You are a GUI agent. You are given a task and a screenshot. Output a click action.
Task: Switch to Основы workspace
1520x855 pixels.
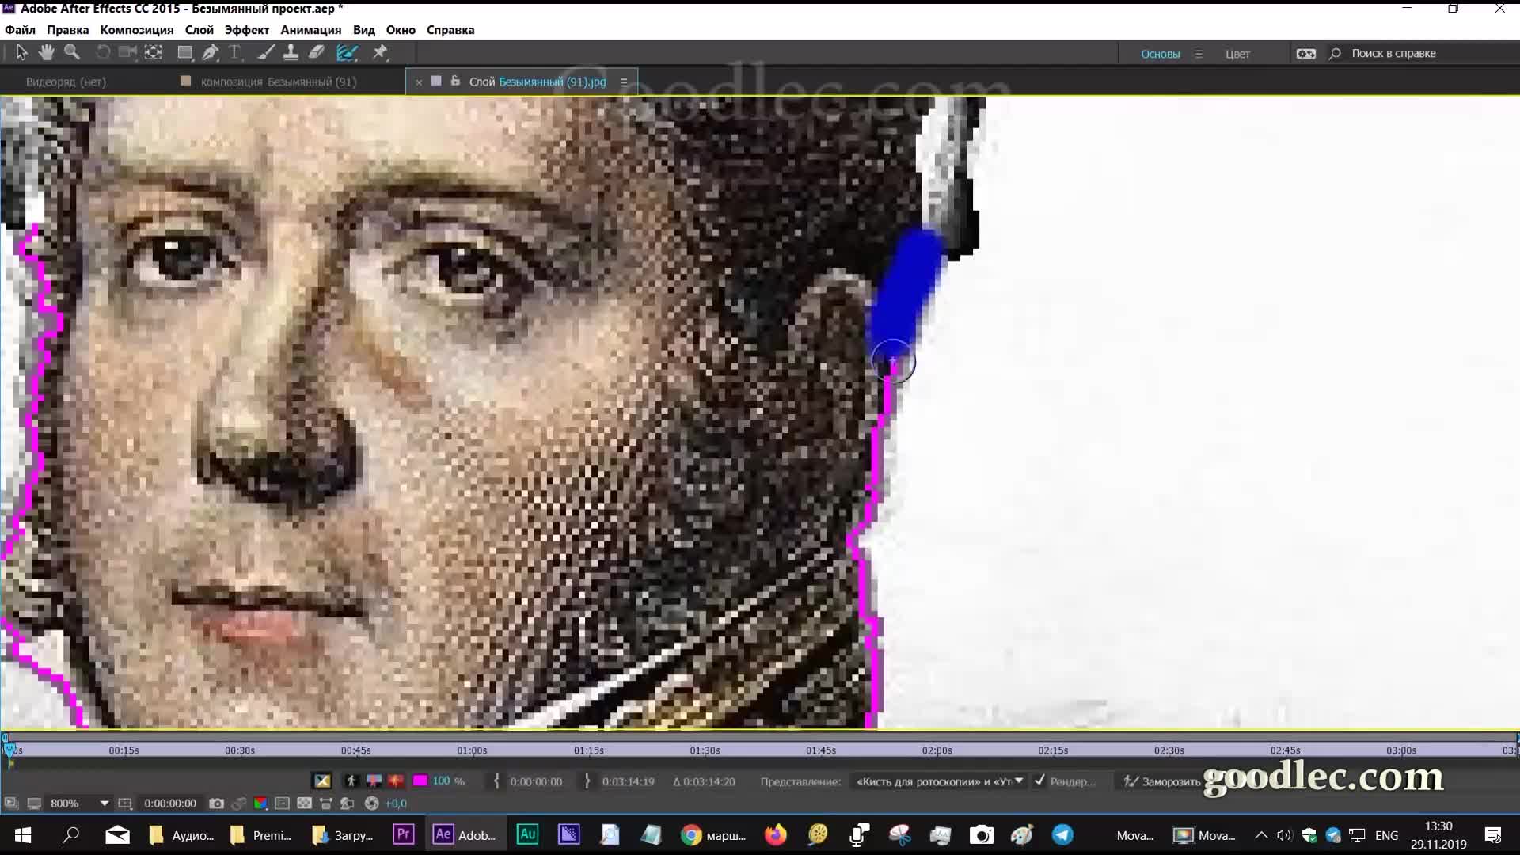point(1160,54)
